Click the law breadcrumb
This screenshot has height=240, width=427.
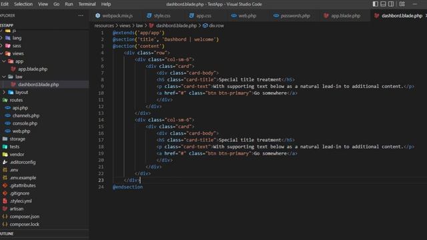(x=139, y=25)
